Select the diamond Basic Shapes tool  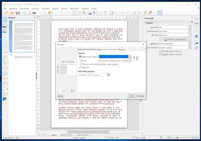(5, 68)
